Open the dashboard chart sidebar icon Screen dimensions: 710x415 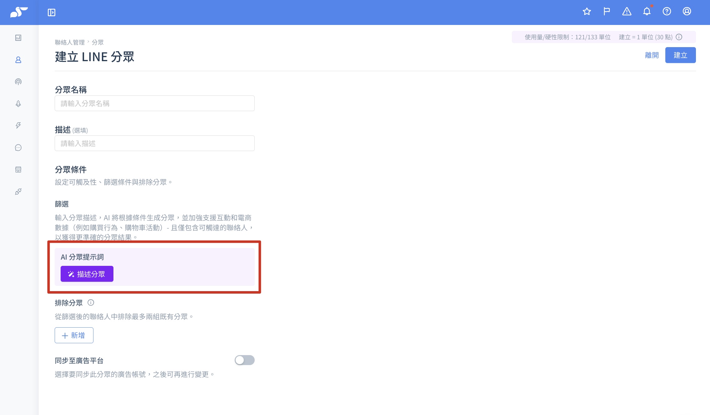click(x=18, y=38)
